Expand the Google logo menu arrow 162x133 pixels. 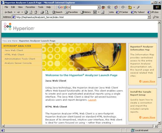[x=69, y=7]
